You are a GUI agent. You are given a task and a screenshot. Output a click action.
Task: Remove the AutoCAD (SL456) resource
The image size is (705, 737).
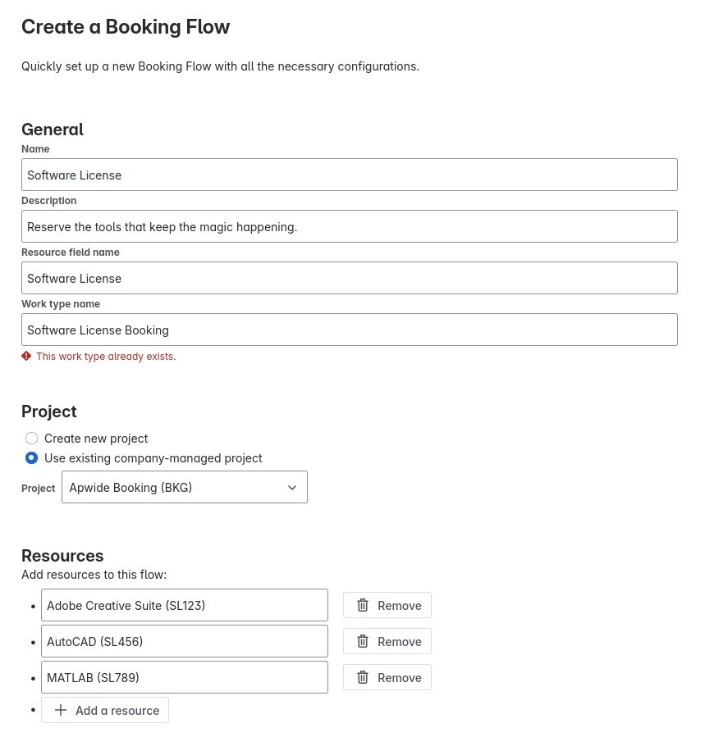pos(387,642)
